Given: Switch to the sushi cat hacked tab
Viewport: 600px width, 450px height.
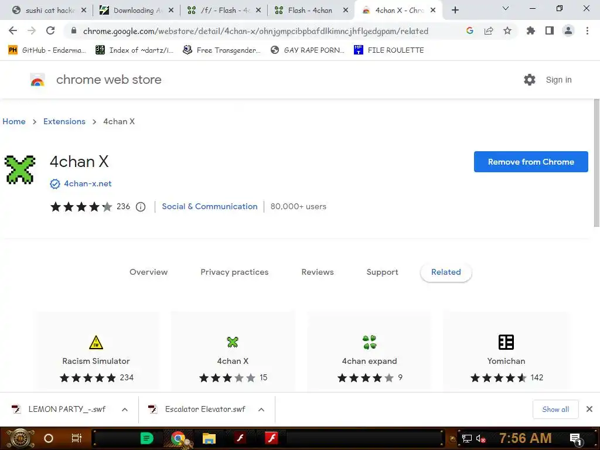Looking at the screenshot, I should (50, 11).
